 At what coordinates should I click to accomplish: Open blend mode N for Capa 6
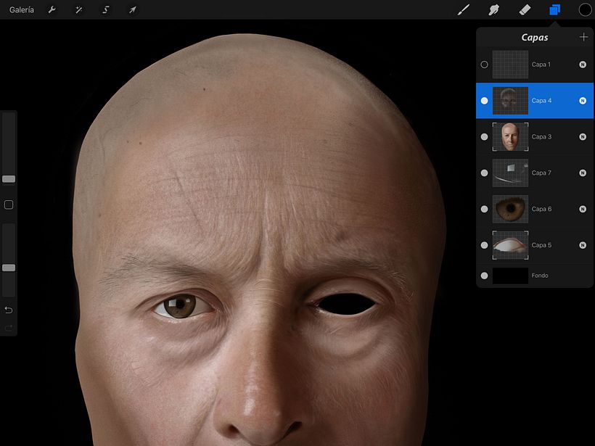[x=583, y=209]
